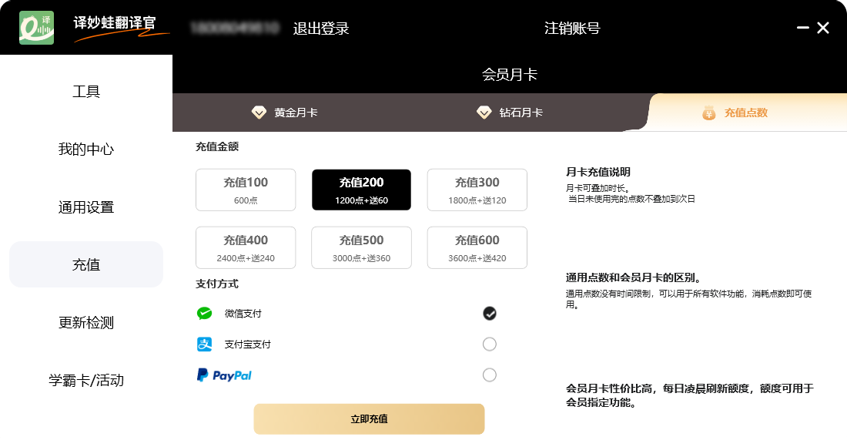Select the 支付宝支付 radio button
Screen dimensions: 847x447
click(x=490, y=344)
